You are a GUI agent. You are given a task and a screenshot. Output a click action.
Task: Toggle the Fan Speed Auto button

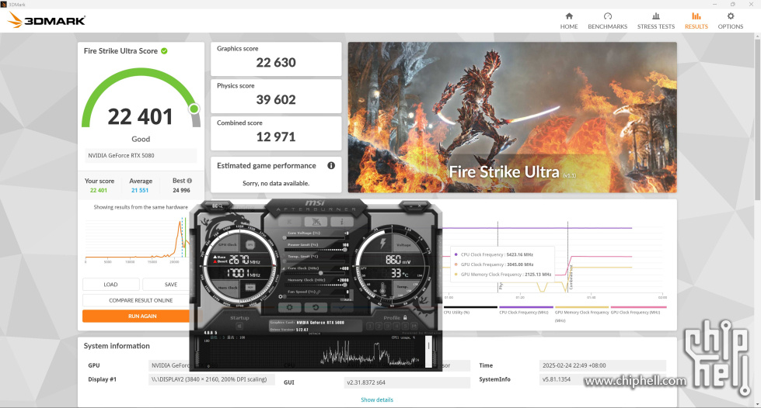point(347,299)
